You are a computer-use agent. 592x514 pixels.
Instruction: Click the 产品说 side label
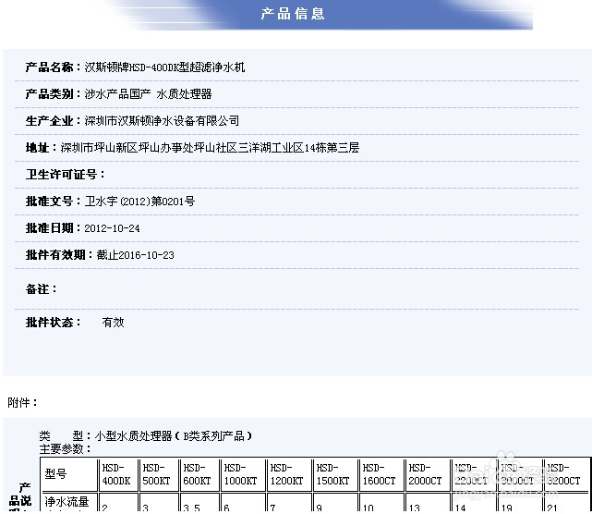point(20,495)
